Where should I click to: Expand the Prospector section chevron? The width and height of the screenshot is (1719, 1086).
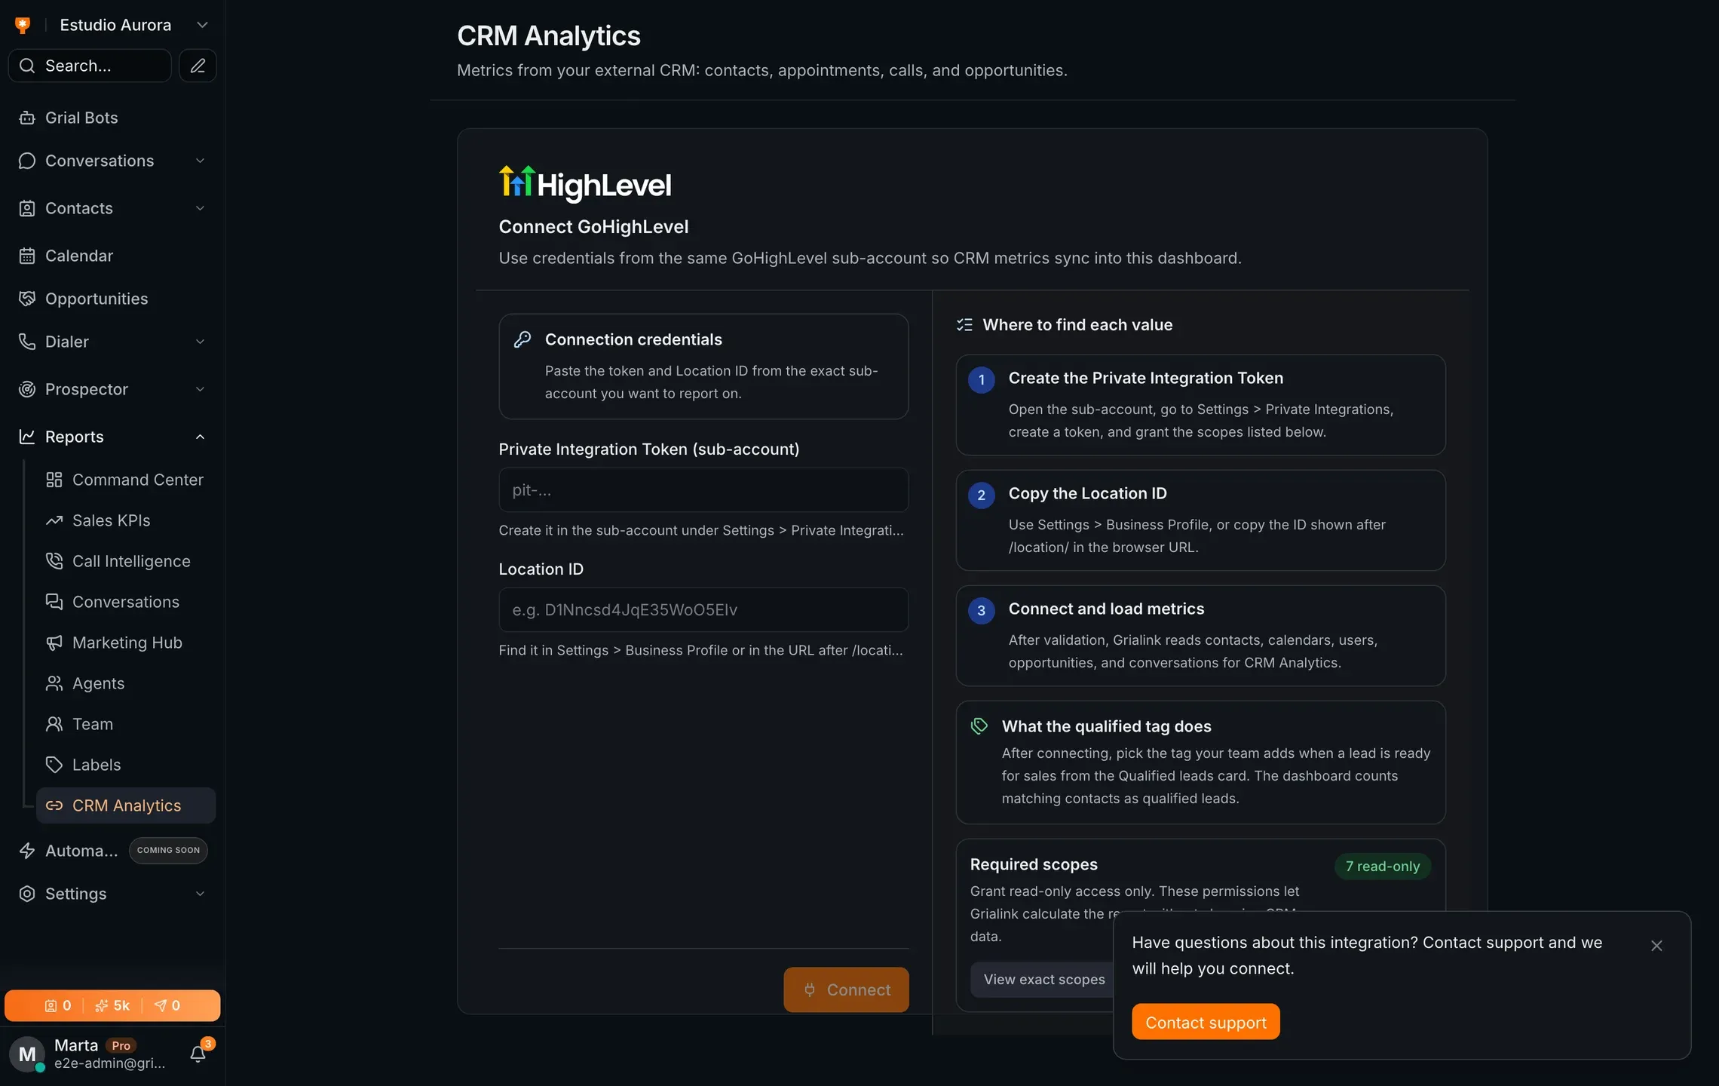point(200,389)
